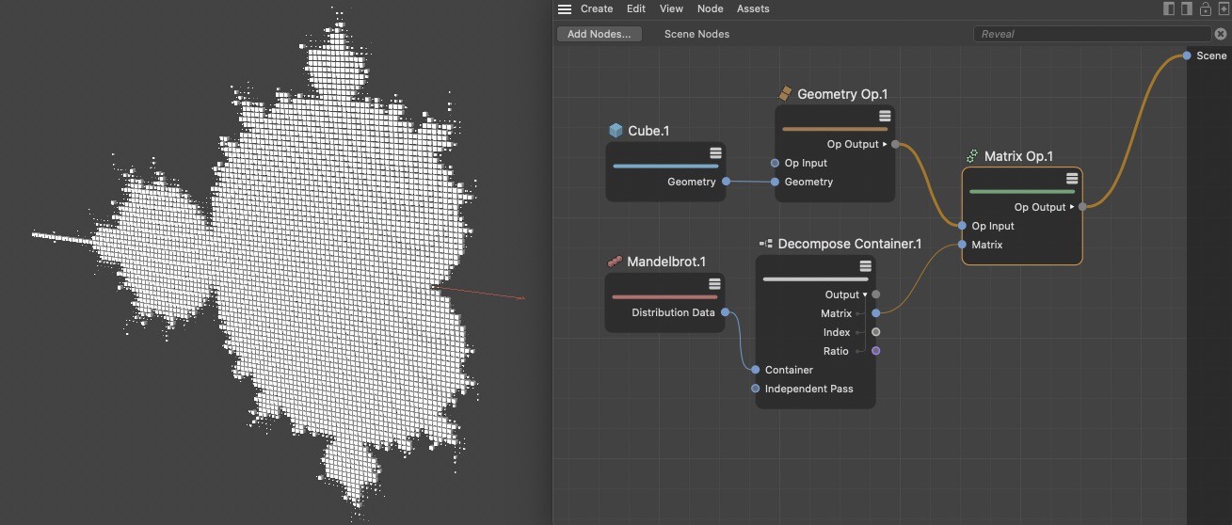Open the Mandelbrot.1 node options menu icon
This screenshot has width=1232, height=525.
[x=714, y=284]
